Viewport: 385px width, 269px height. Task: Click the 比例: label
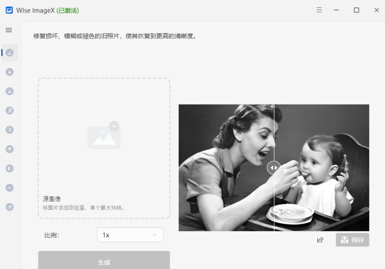[x=51, y=235]
